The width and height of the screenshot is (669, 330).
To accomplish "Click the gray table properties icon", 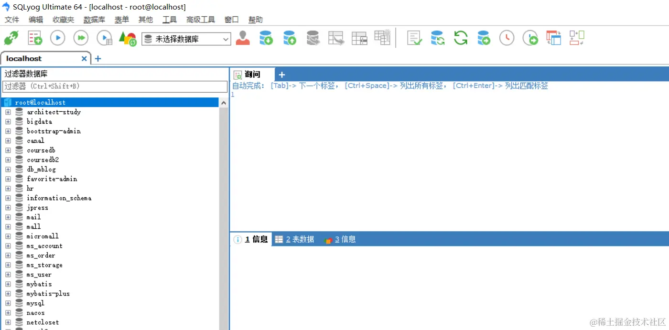I will (359, 38).
